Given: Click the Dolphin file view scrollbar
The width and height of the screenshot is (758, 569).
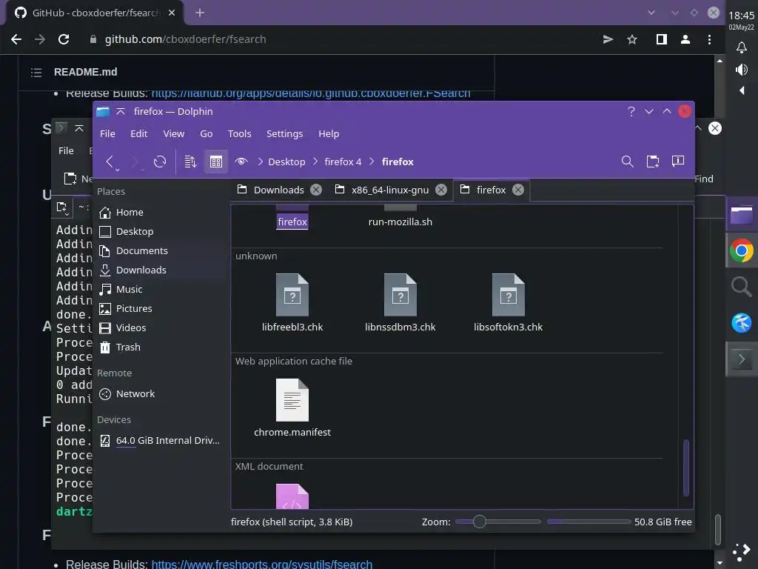Looking at the screenshot, I should (x=685, y=467).
